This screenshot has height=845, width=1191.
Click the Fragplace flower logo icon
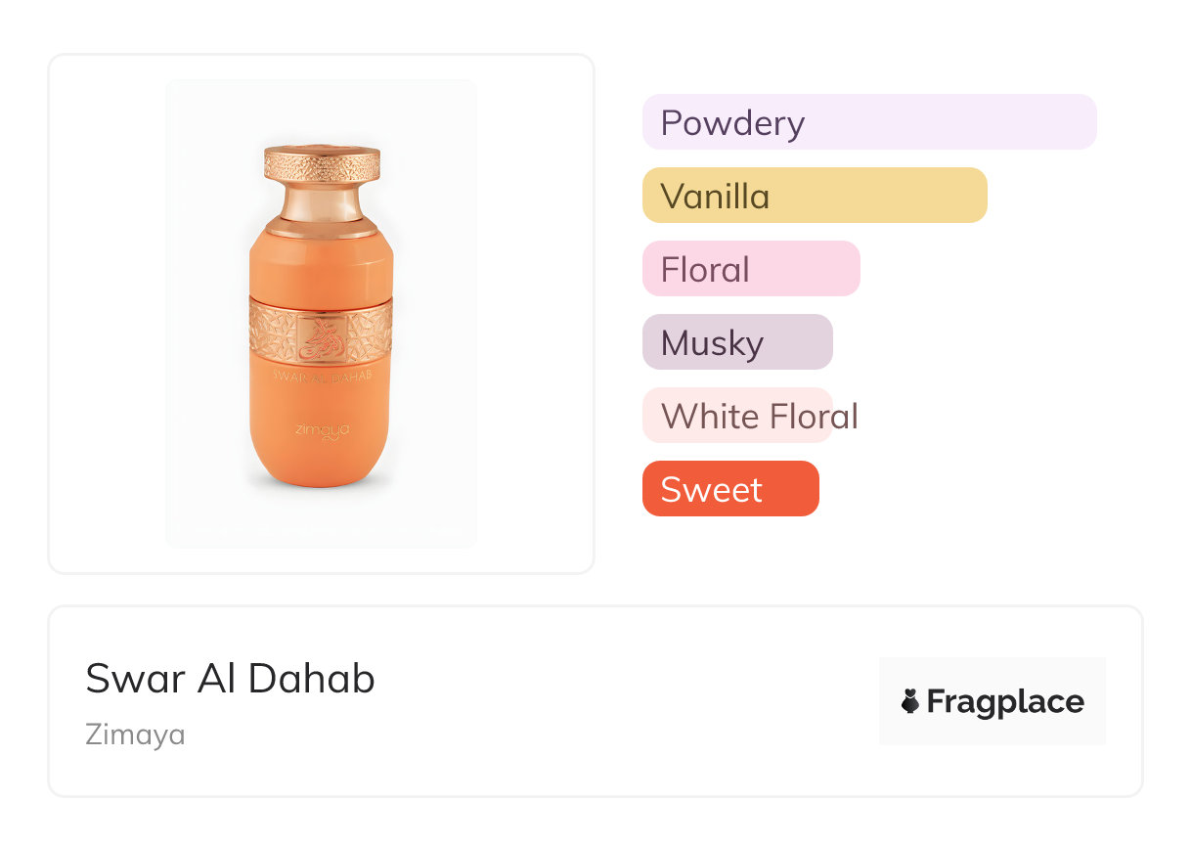910,701
